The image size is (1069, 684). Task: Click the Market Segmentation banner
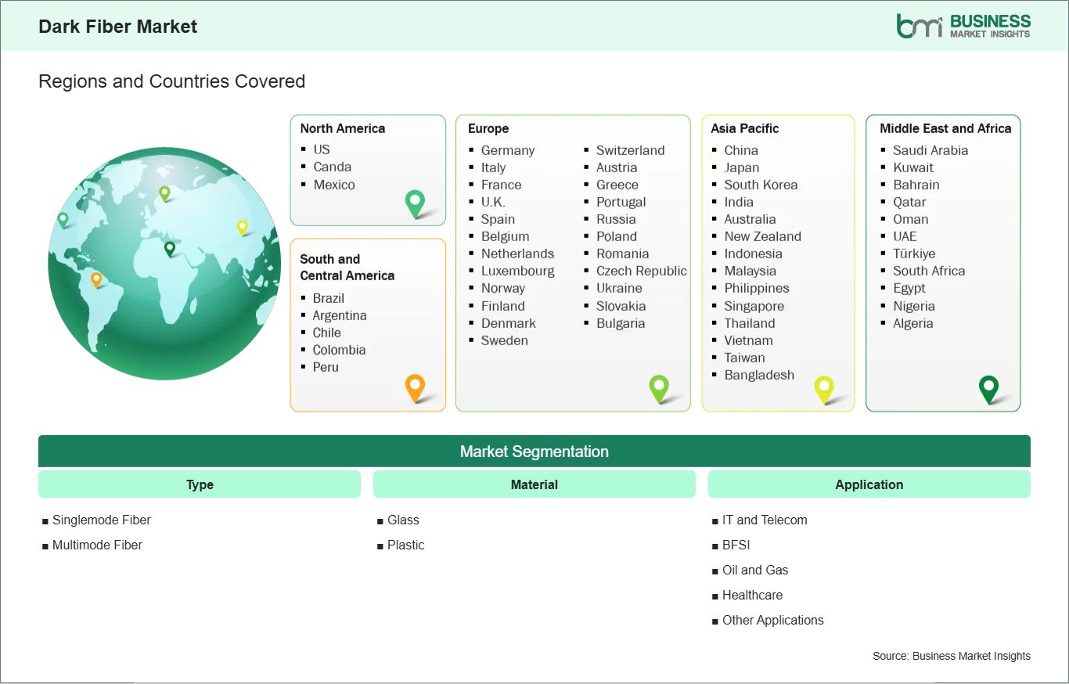pos(534,452)
